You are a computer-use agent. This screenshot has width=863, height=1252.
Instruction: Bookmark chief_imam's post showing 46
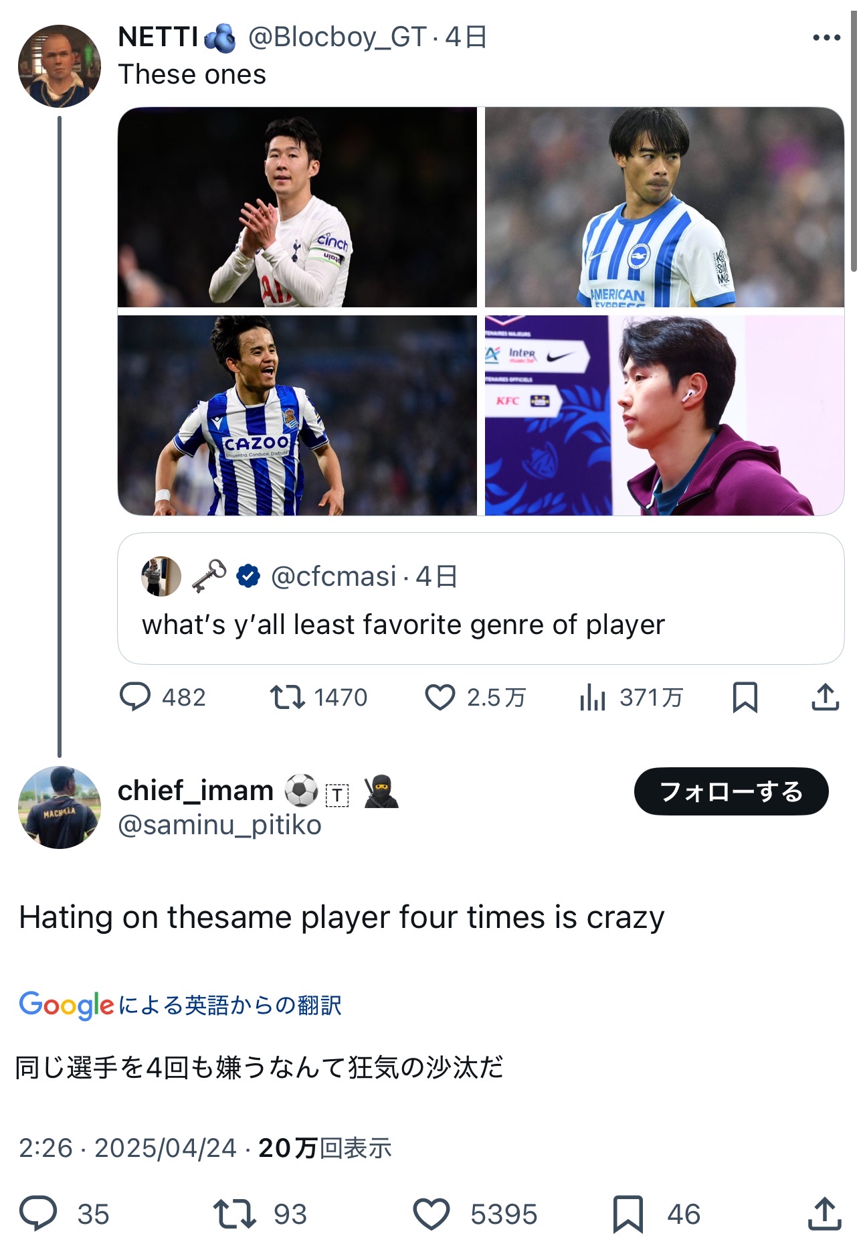[628, 1214]
